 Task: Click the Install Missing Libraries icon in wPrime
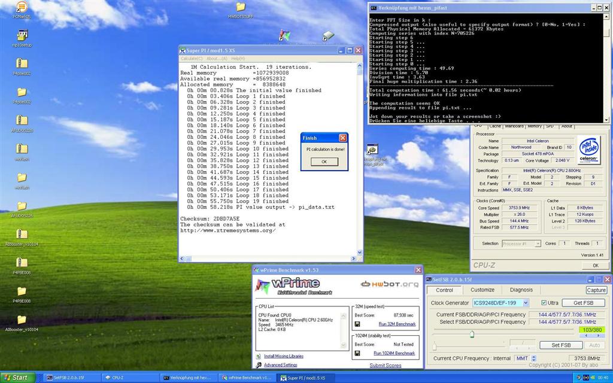click(x=259, y=357)
